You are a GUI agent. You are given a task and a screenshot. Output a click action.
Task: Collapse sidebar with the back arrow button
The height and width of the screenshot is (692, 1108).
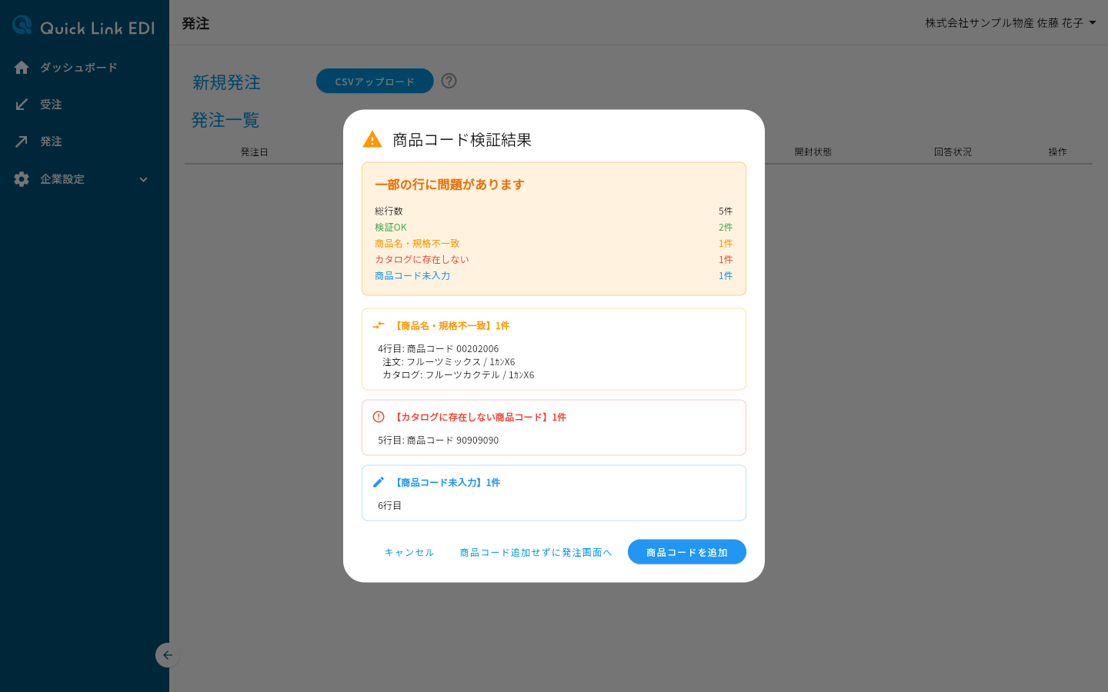tap(167, 655)
